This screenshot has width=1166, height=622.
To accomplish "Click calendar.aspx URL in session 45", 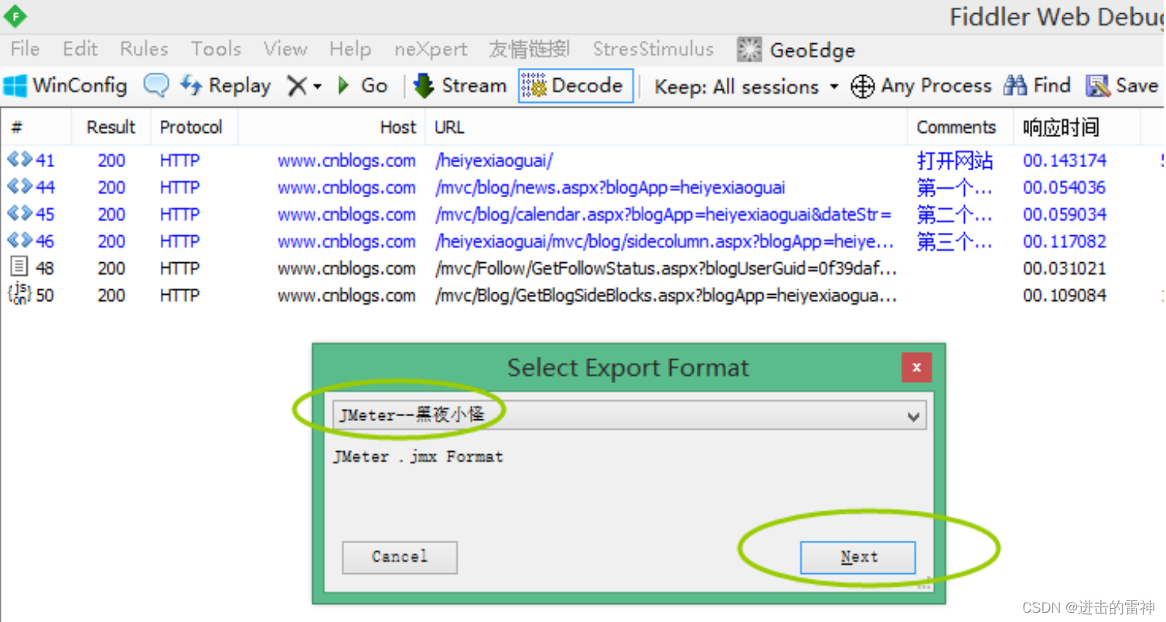I will coord(663,215).
